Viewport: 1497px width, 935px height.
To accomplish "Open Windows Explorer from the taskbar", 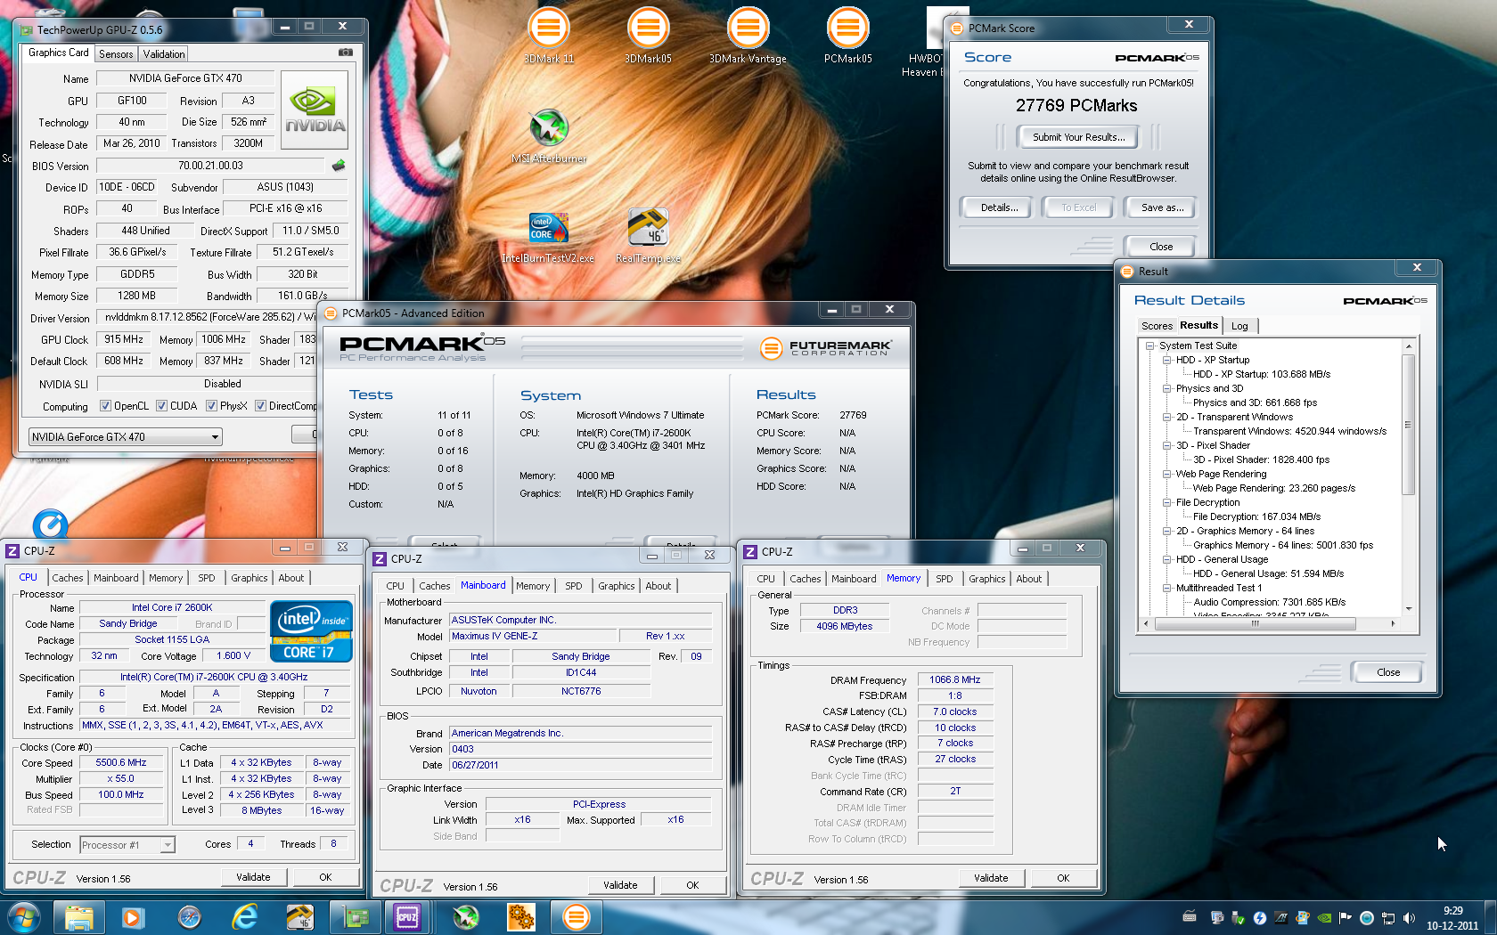I will pyautogui.click(x=79, y=917).
